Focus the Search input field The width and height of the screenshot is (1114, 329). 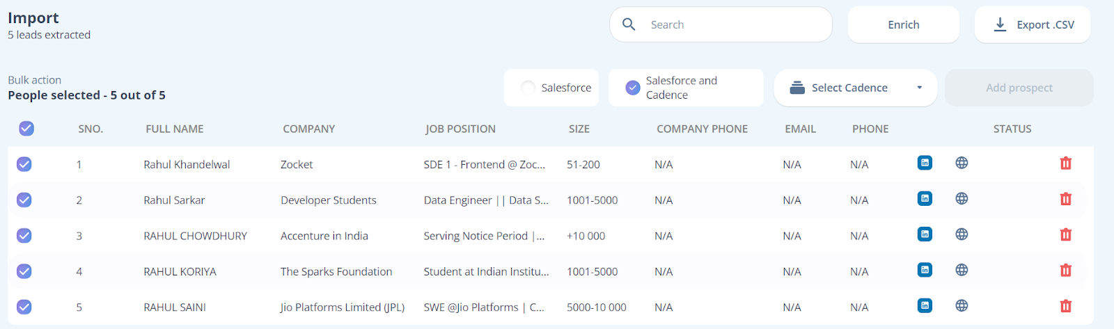click(721, 24)
